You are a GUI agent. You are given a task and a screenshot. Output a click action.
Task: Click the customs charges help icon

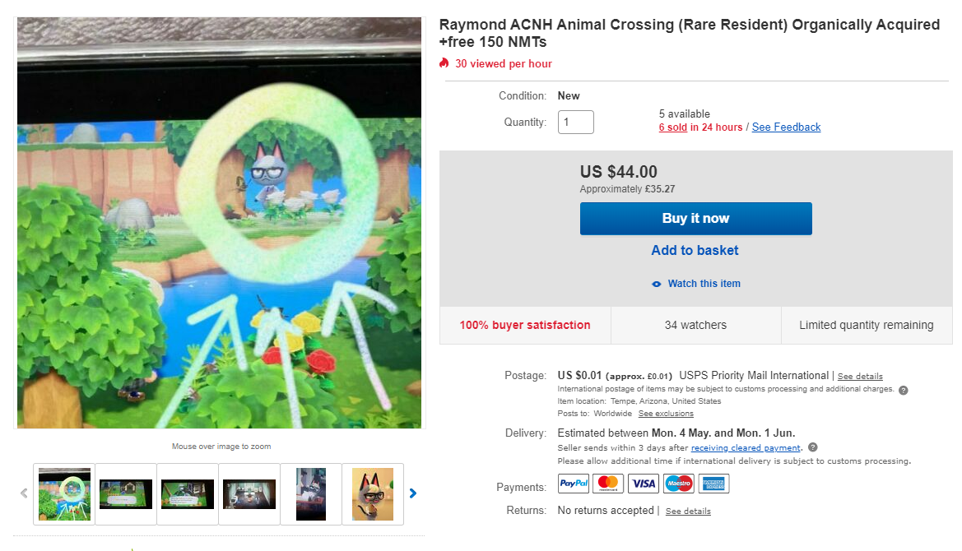pos(903,390)
